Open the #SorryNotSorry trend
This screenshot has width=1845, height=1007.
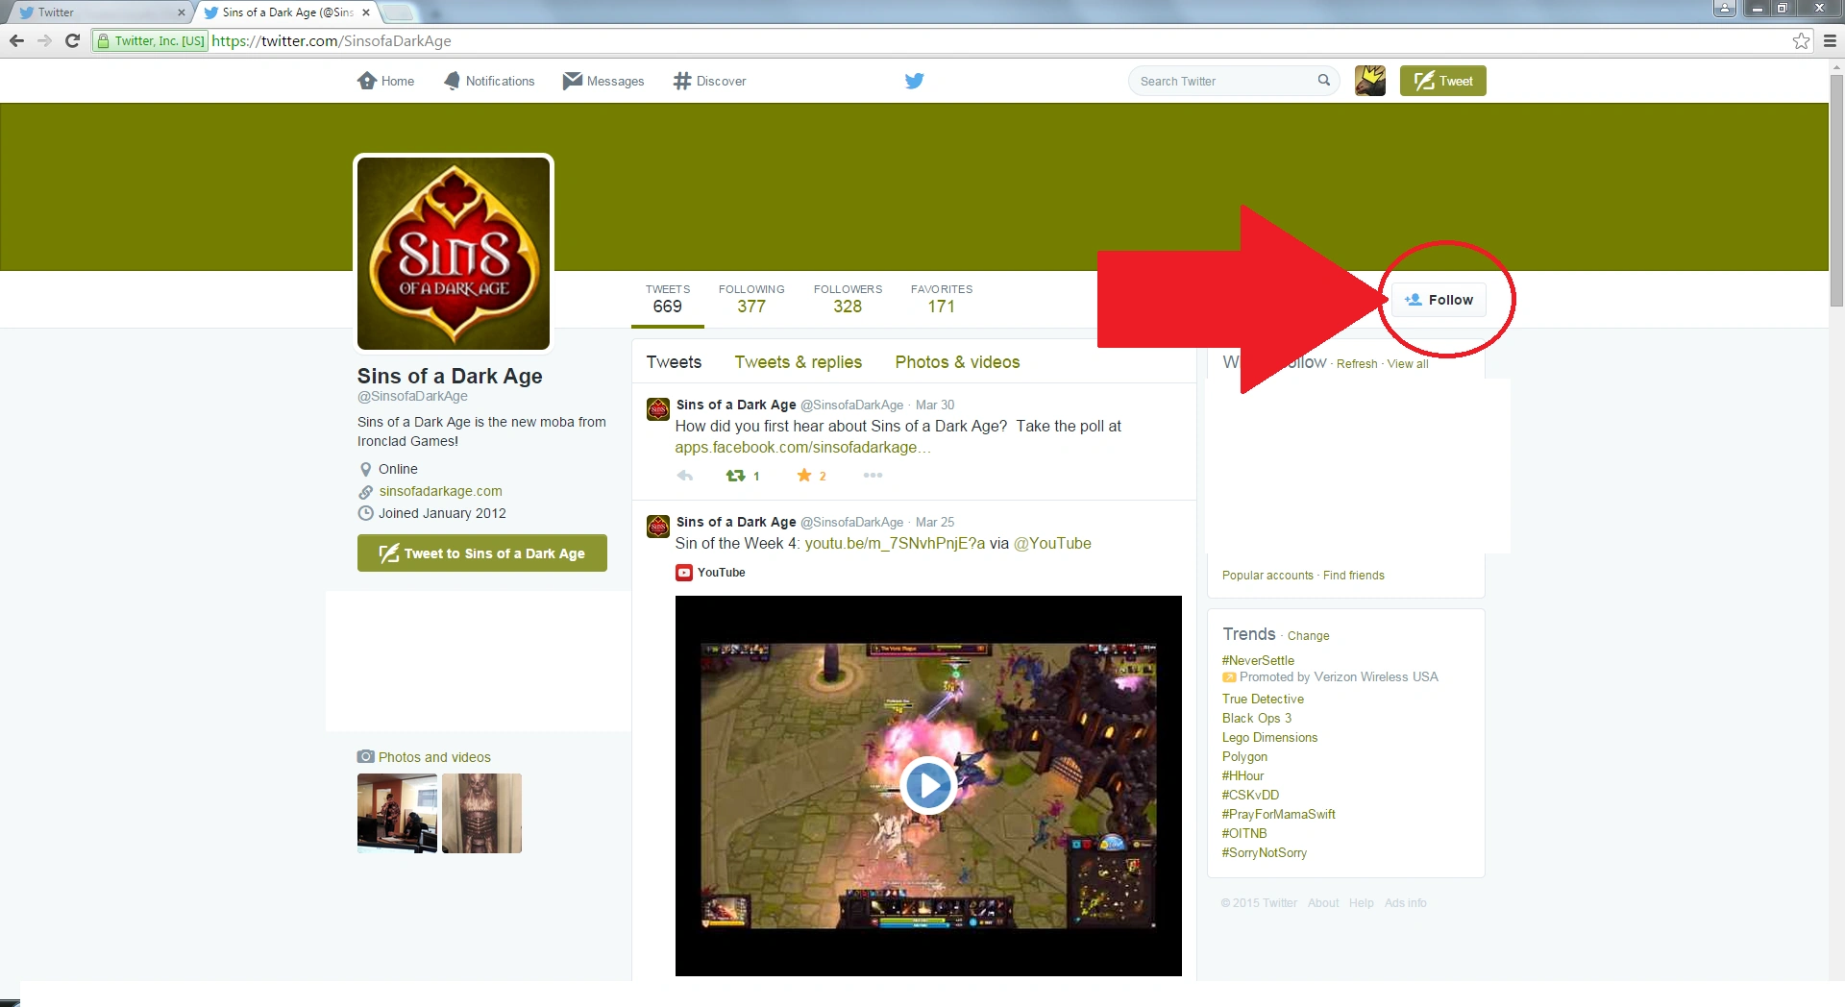1265,853
